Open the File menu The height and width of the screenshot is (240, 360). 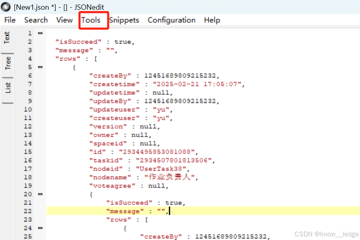coord(10,20)
